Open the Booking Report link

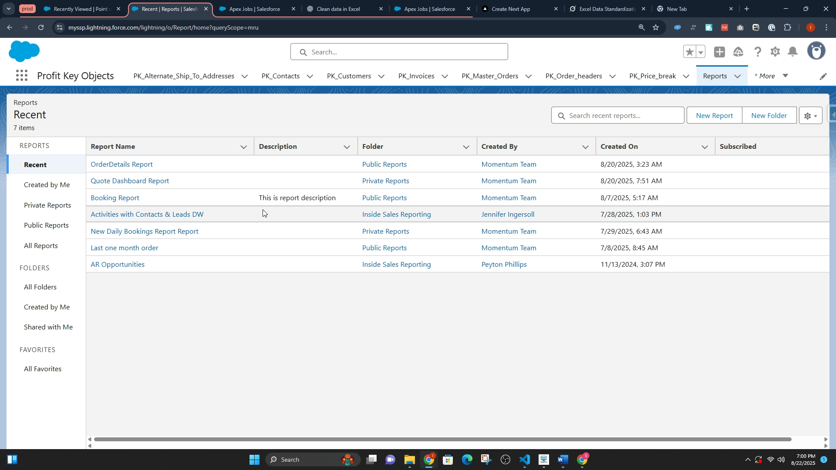coord(115,198)
